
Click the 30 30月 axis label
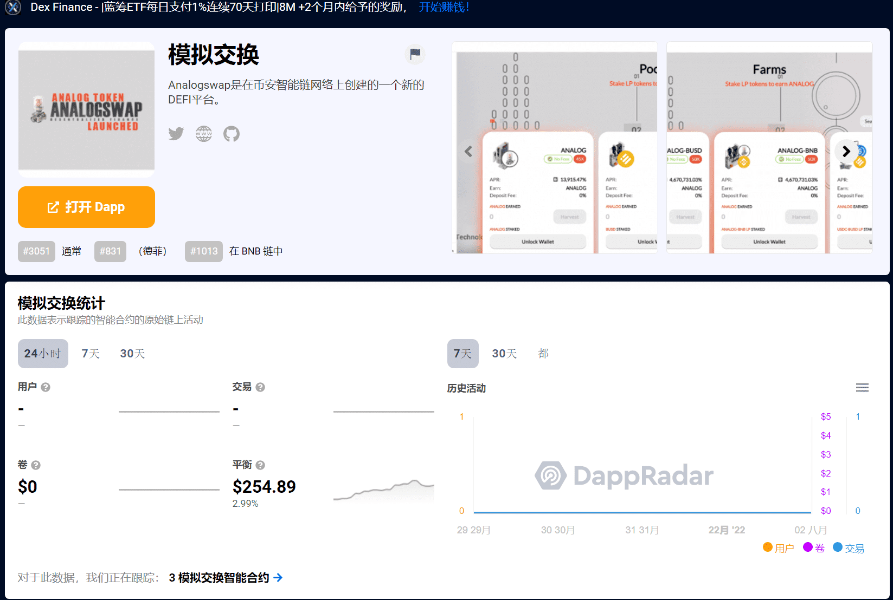(x=557, y=530)
